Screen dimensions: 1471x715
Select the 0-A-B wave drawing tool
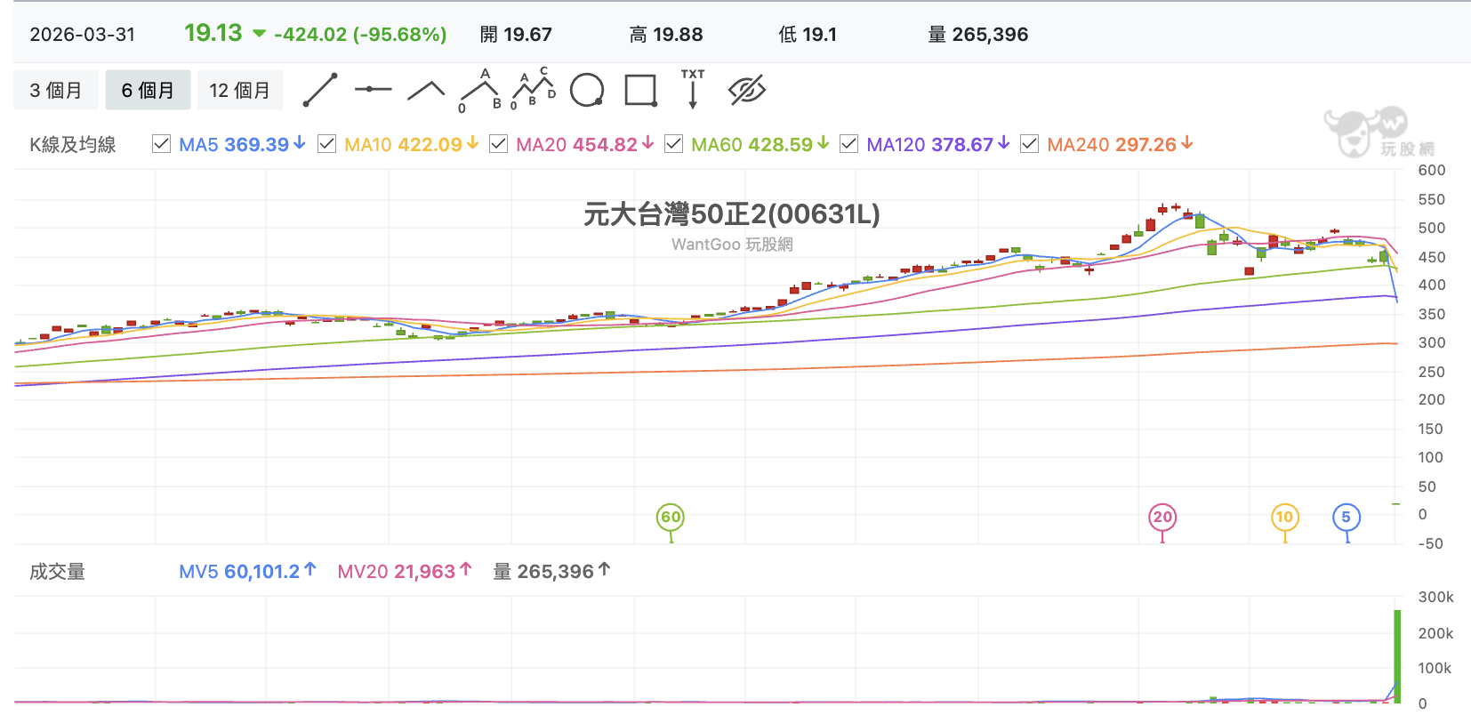pos(480,90)
